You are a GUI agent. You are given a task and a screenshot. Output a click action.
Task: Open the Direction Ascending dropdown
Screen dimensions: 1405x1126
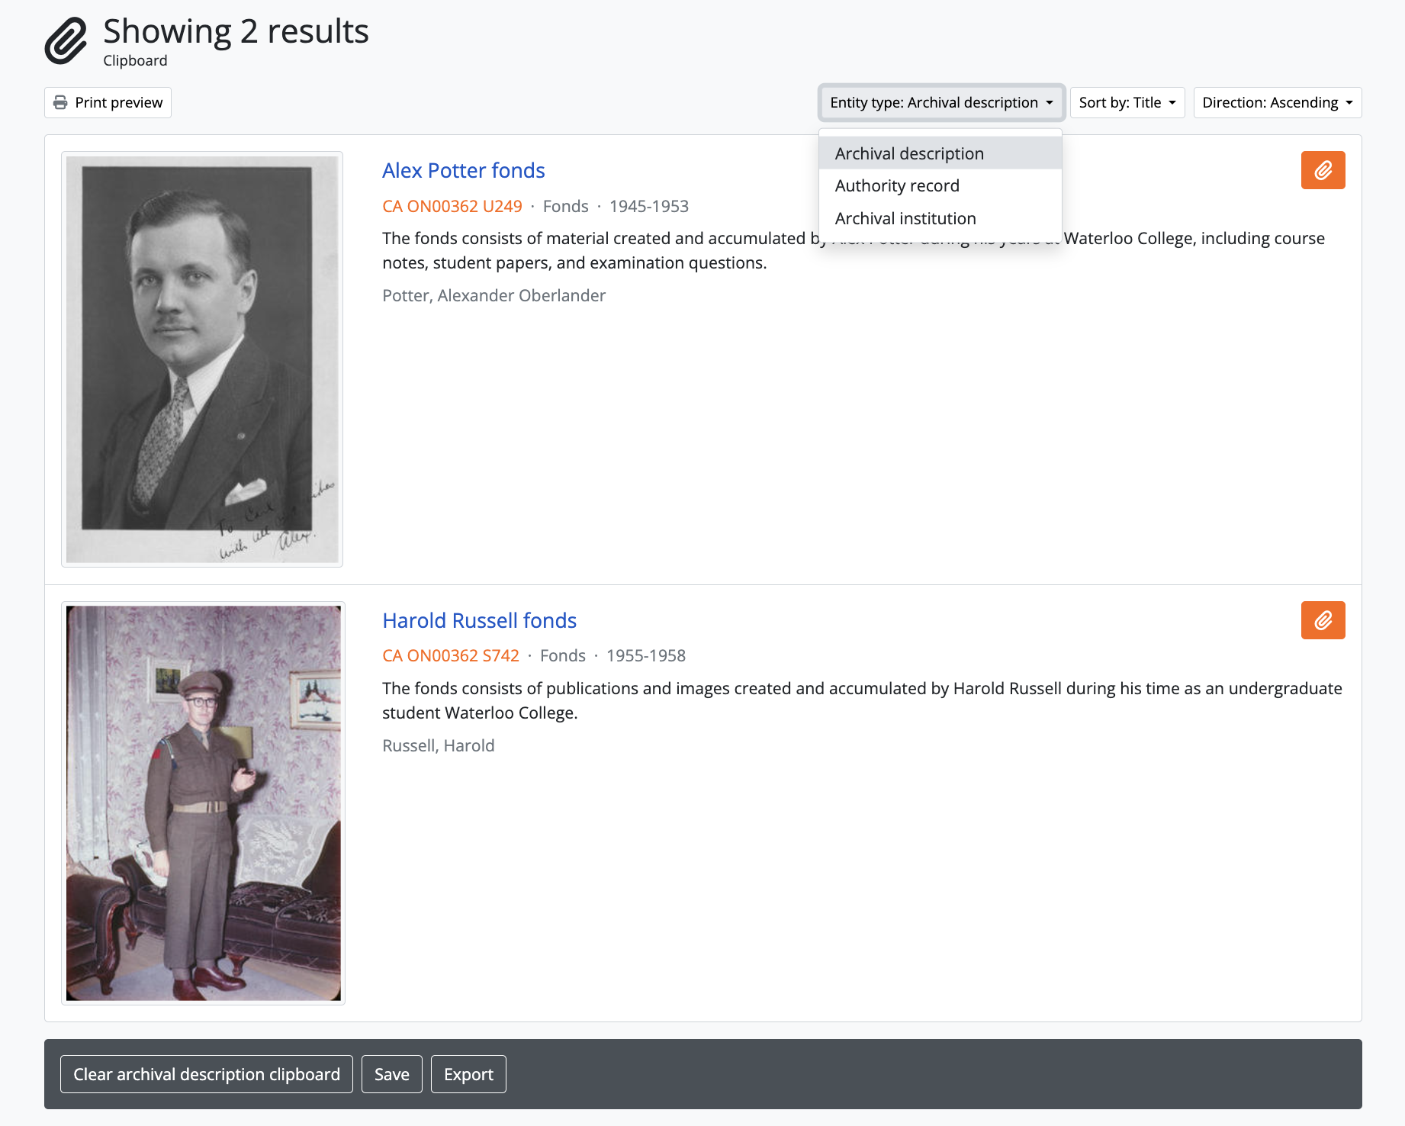point(1277,103)
